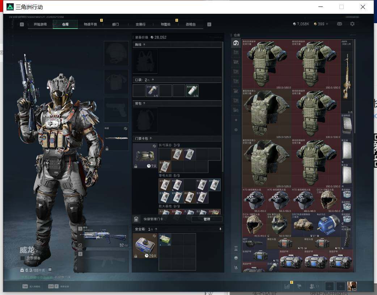The height and width of the screenshot is (295, 377).
Task: Select the DRC camouflage chest bag item
Action: coord(304,225)
